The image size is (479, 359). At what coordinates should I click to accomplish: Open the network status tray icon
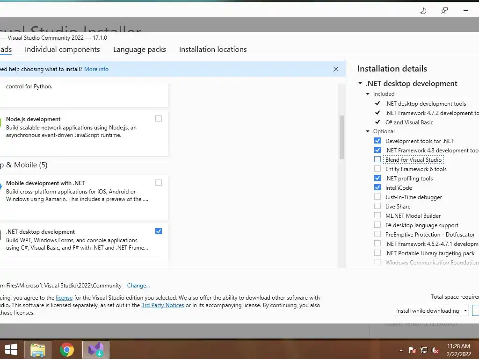pos(424,350)
